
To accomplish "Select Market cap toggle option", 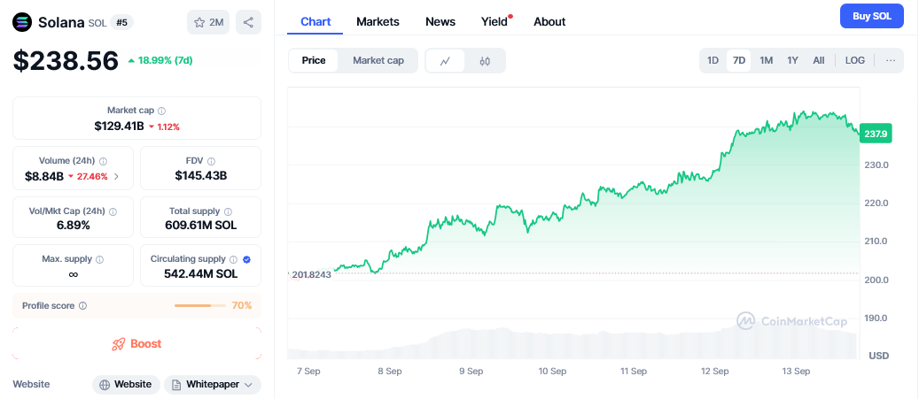I will click(378, 60).
